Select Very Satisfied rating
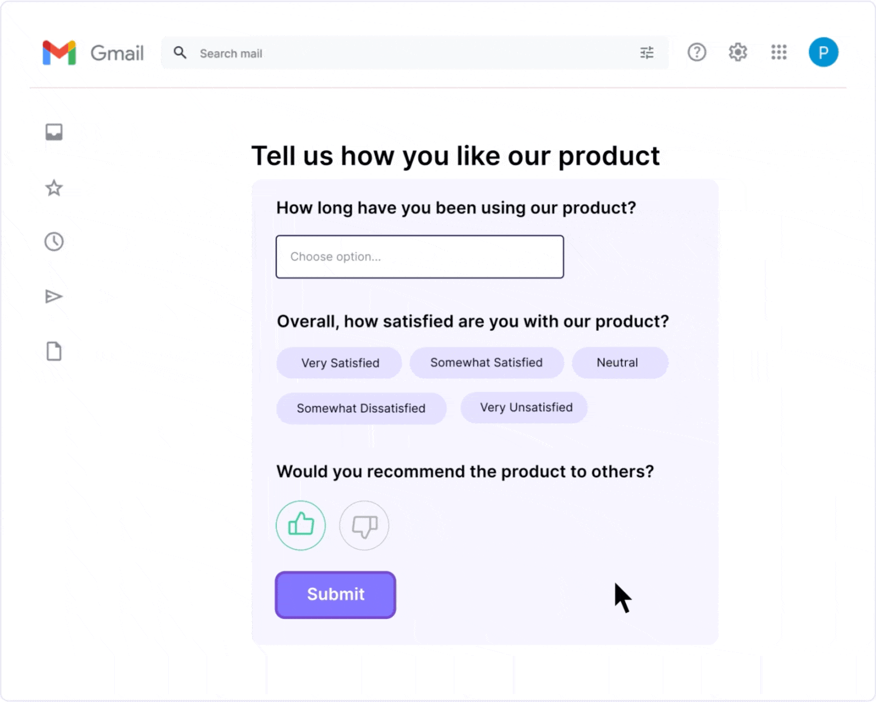The width and height of the screenshot is (876, 702). (x=339, y=363)
